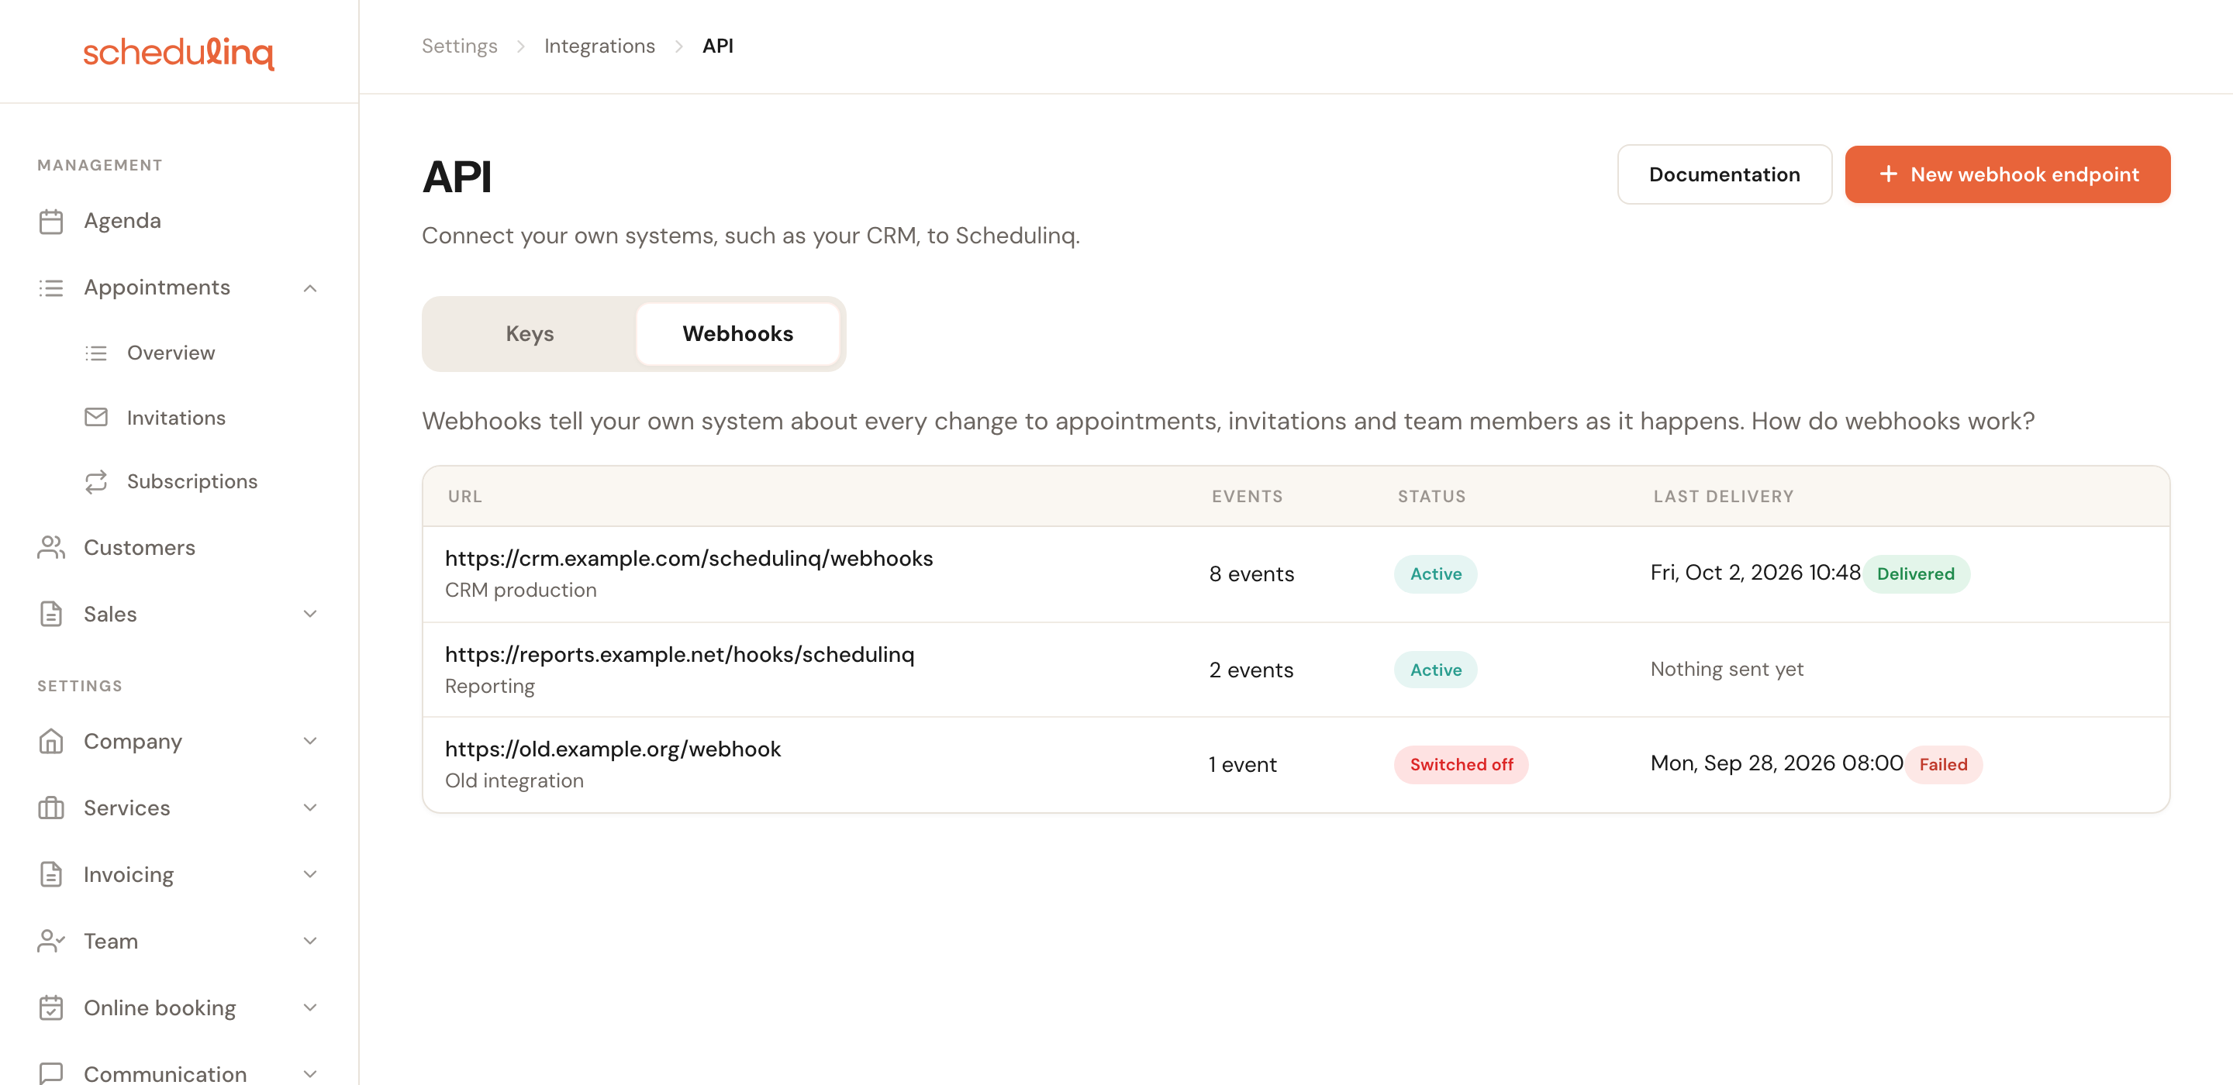The width and height of the screenshot is (2233, 1085).
Task: Expand the Online booking chevron
Action: click(x=310, y=1007)
